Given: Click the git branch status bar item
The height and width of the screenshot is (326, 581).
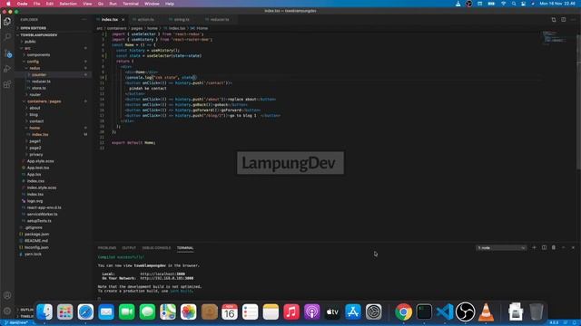Looking at the screenshot, I should pos(15,322).
